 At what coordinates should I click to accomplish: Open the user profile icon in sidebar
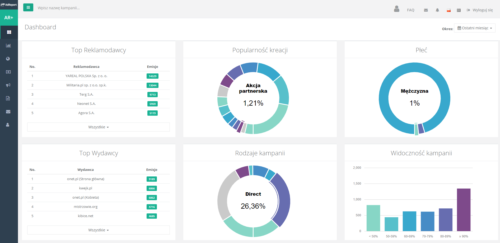(x=8, y=125)
